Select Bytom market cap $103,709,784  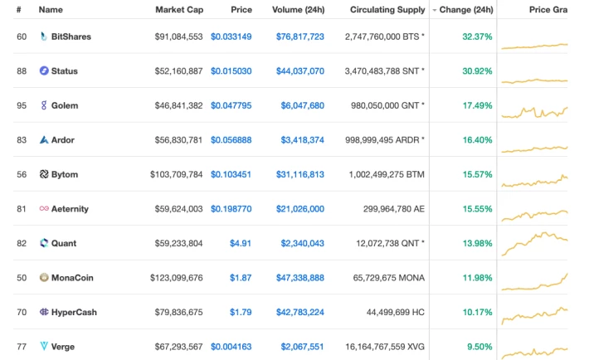tap(176, 174)
